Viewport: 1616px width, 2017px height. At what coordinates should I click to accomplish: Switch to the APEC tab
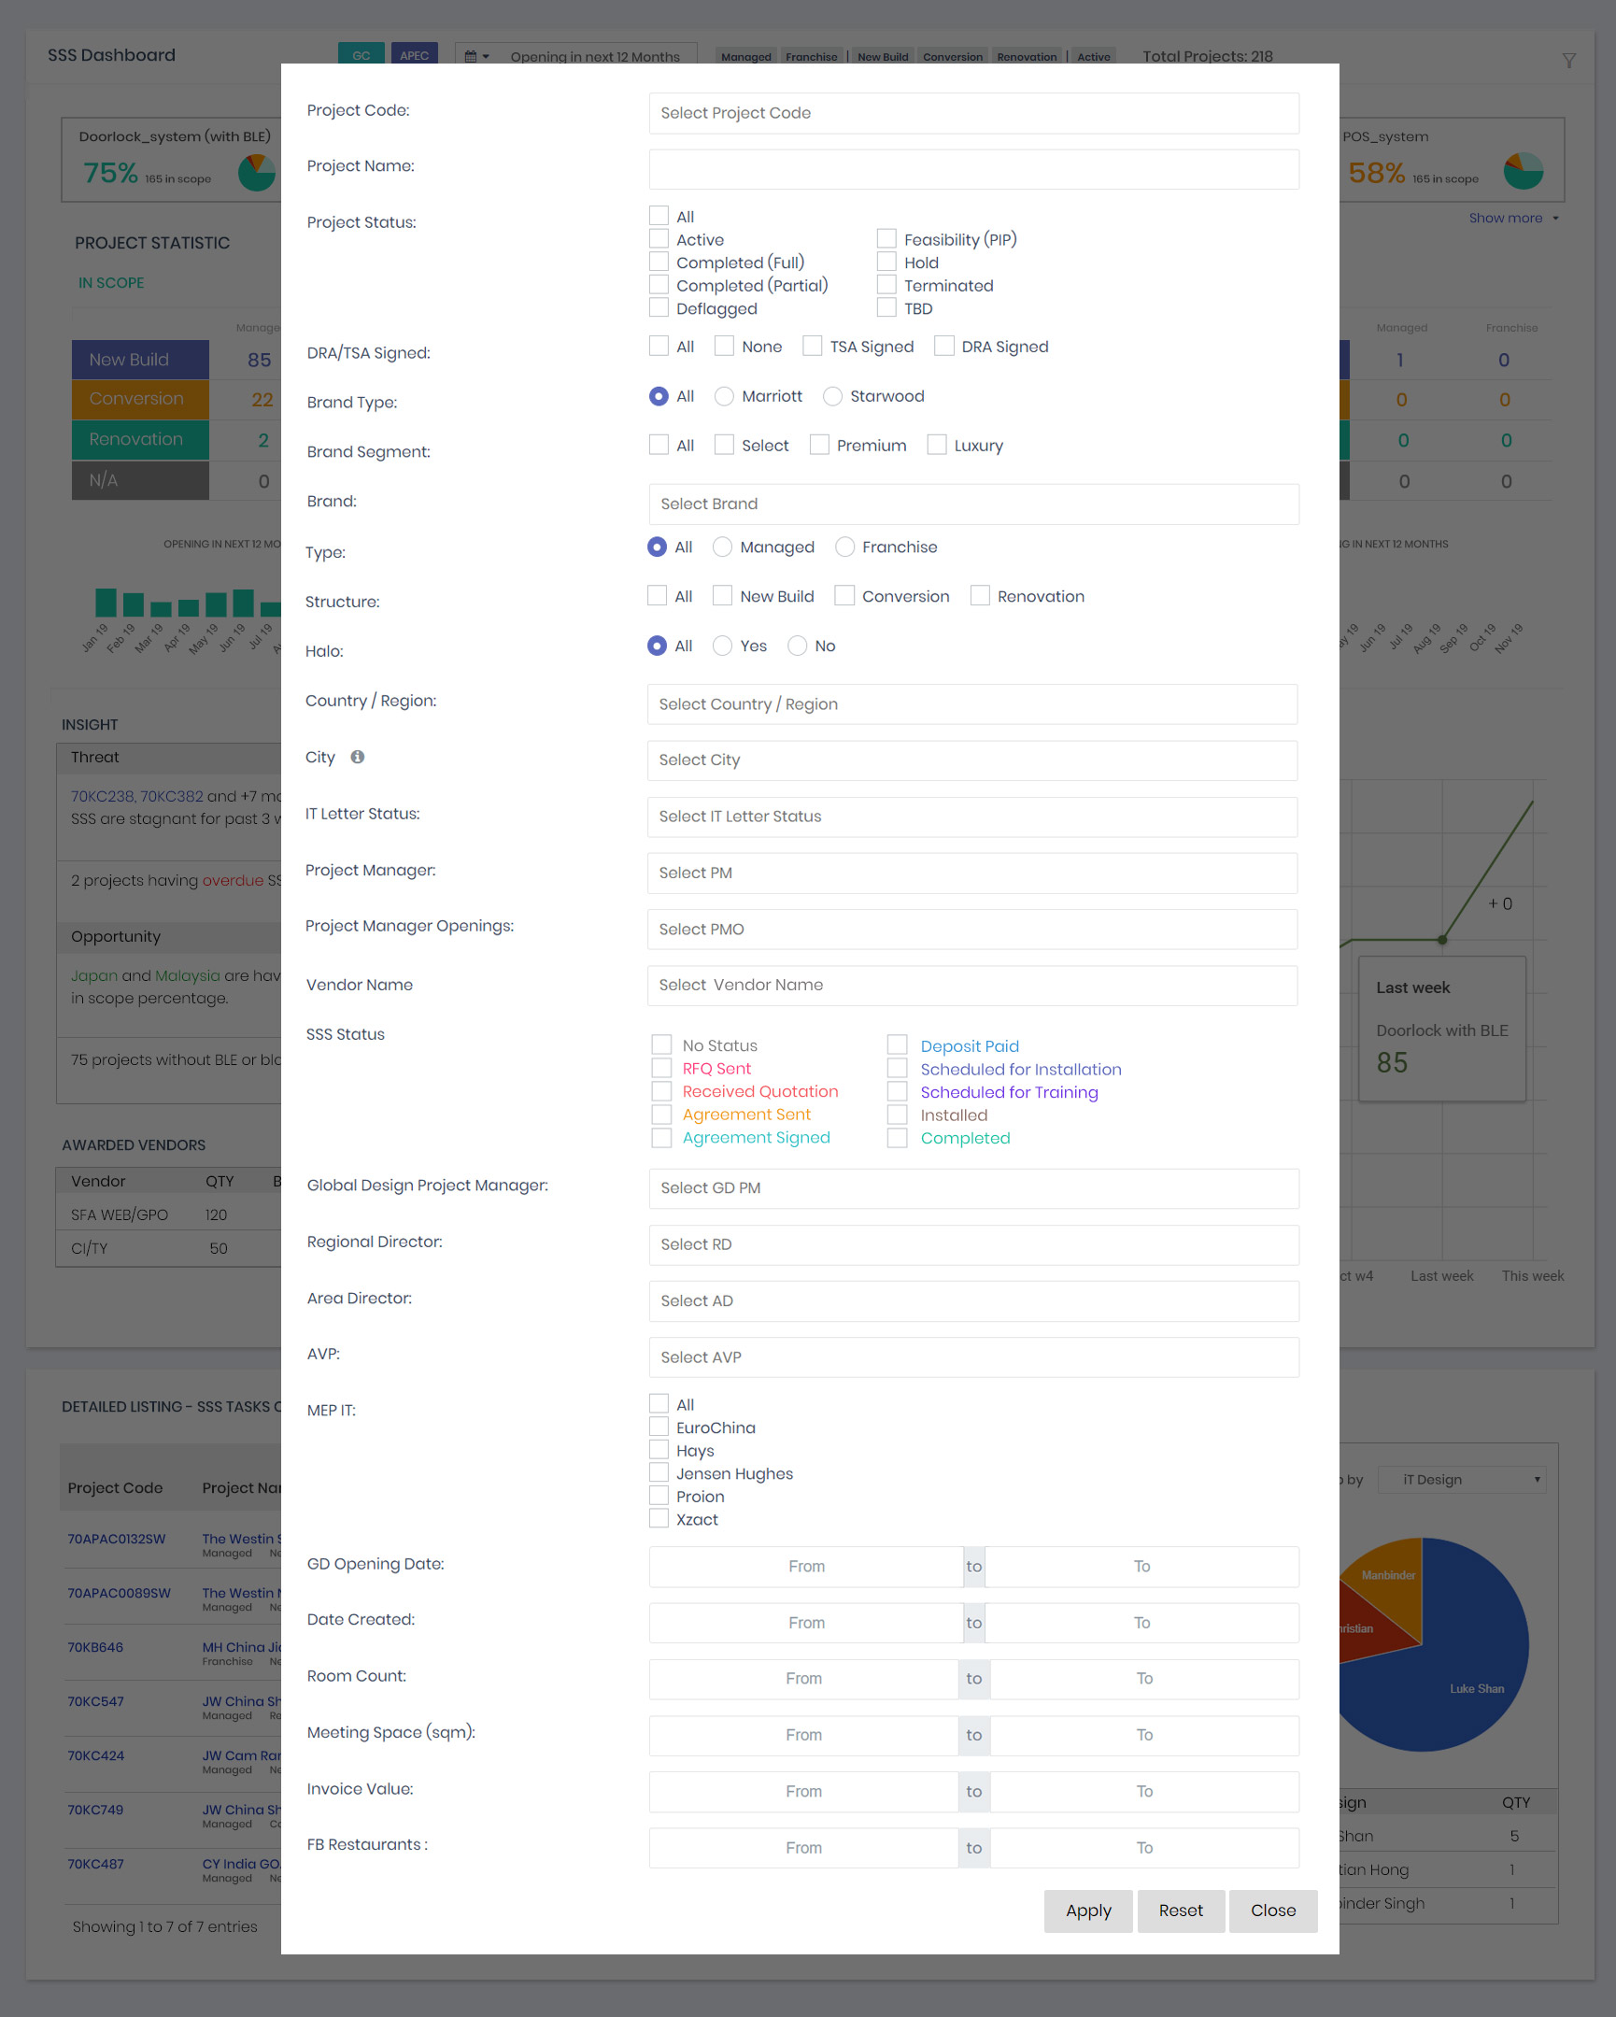tap(414, 55)
